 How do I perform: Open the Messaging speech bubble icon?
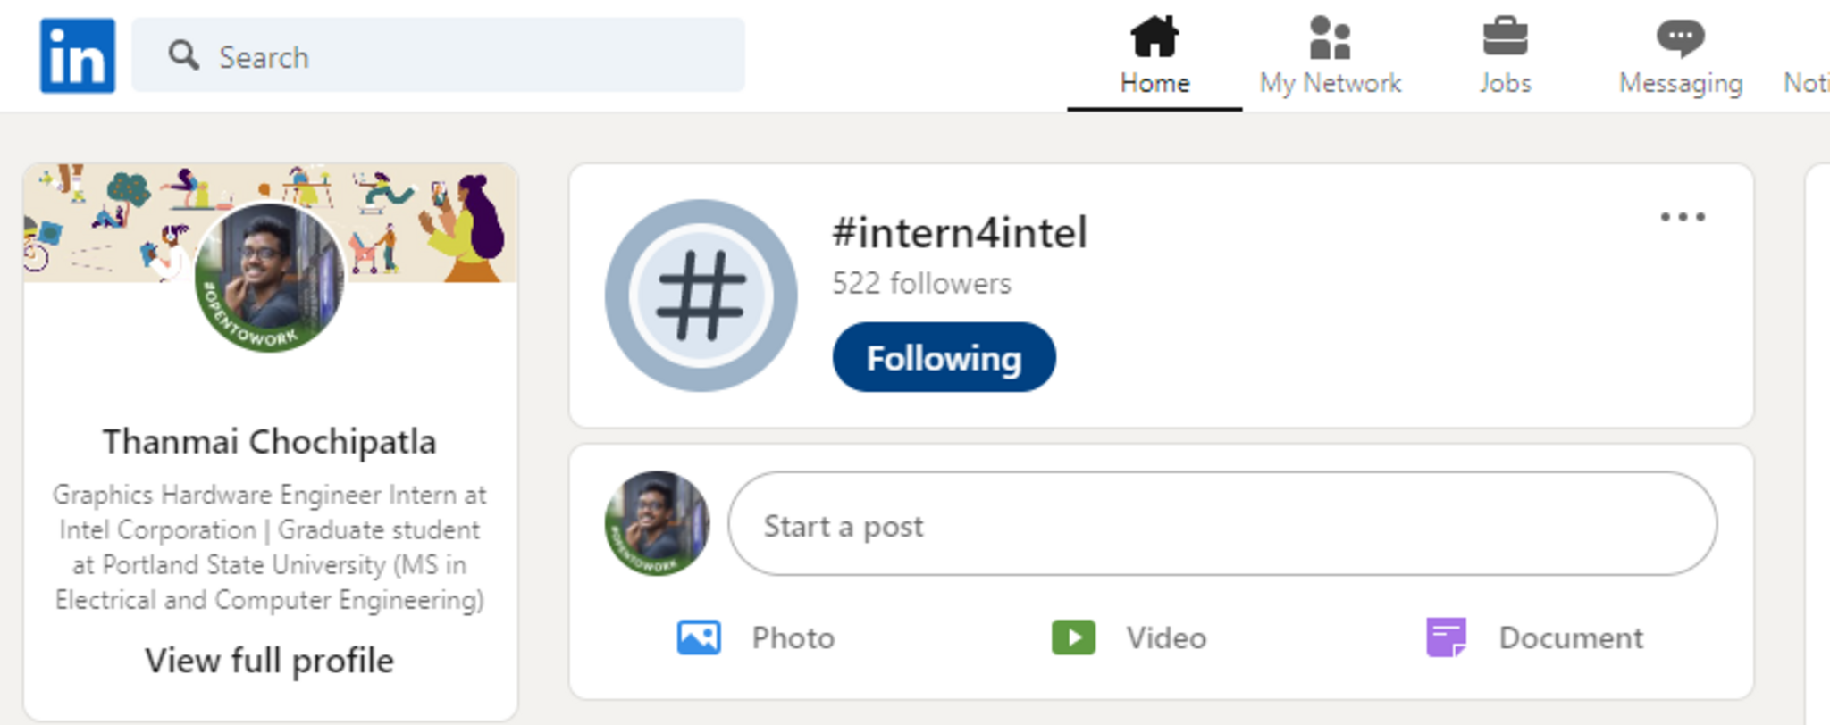(x=1680, y=37)
